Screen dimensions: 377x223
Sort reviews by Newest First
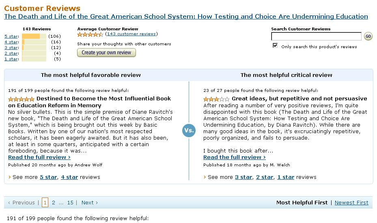pos(351,203)
